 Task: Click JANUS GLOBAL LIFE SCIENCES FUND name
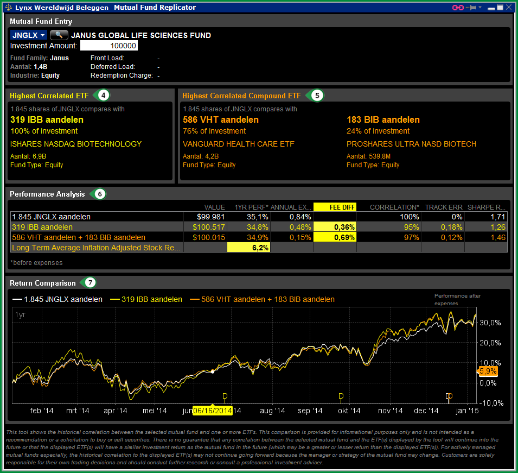click(x=141, y=35)
